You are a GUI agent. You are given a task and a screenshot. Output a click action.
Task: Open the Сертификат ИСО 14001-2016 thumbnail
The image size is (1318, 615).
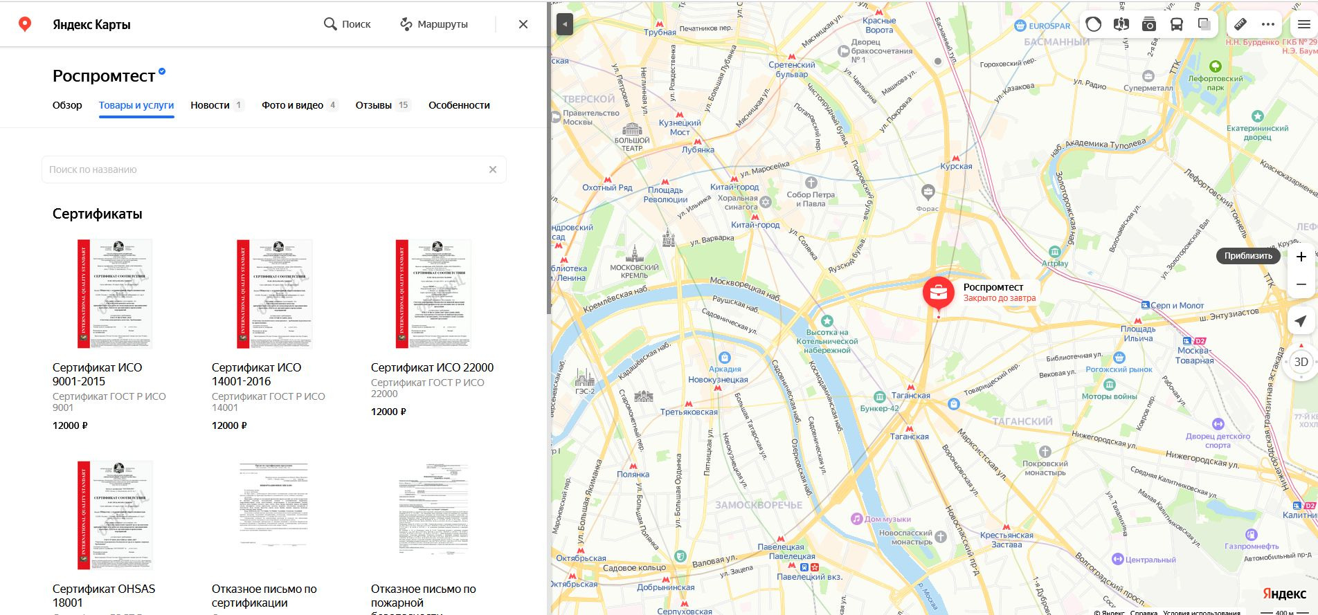(274, 294)
